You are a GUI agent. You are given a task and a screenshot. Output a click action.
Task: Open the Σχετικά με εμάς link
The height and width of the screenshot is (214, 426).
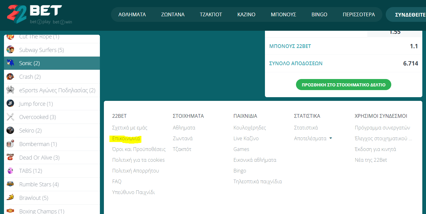point(130,128)
